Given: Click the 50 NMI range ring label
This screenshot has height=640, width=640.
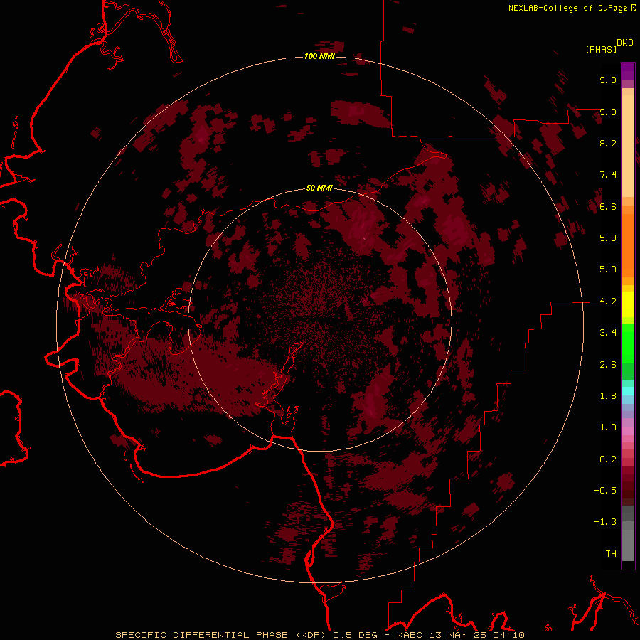Looking at the screenshot, I should pyautogui.click(x=319, y=188).
